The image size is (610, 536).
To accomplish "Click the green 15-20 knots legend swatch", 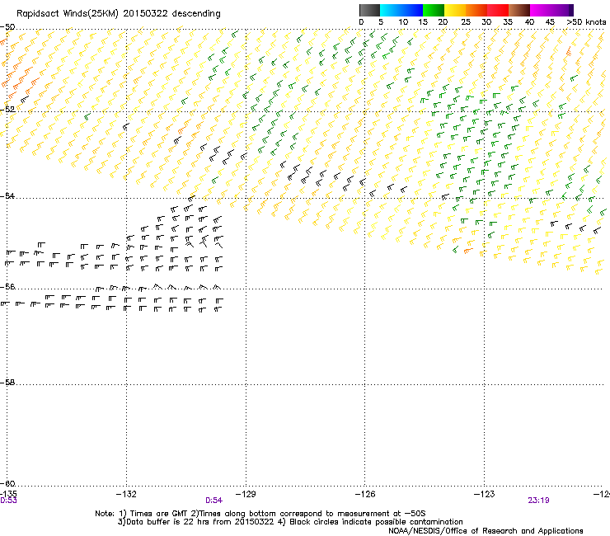I will 434,10.
